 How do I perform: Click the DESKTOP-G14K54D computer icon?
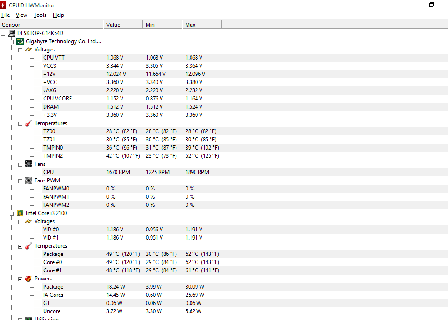(11, 33)
